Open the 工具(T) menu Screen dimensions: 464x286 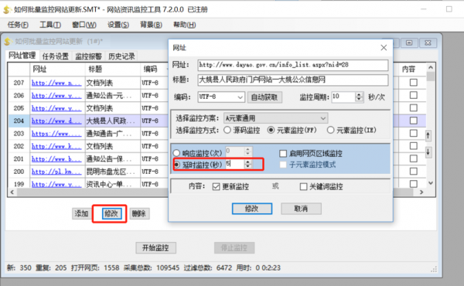[50, 25]
